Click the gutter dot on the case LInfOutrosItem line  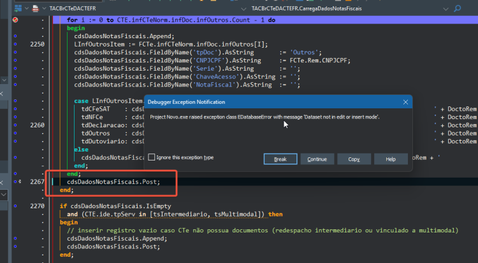15,101
